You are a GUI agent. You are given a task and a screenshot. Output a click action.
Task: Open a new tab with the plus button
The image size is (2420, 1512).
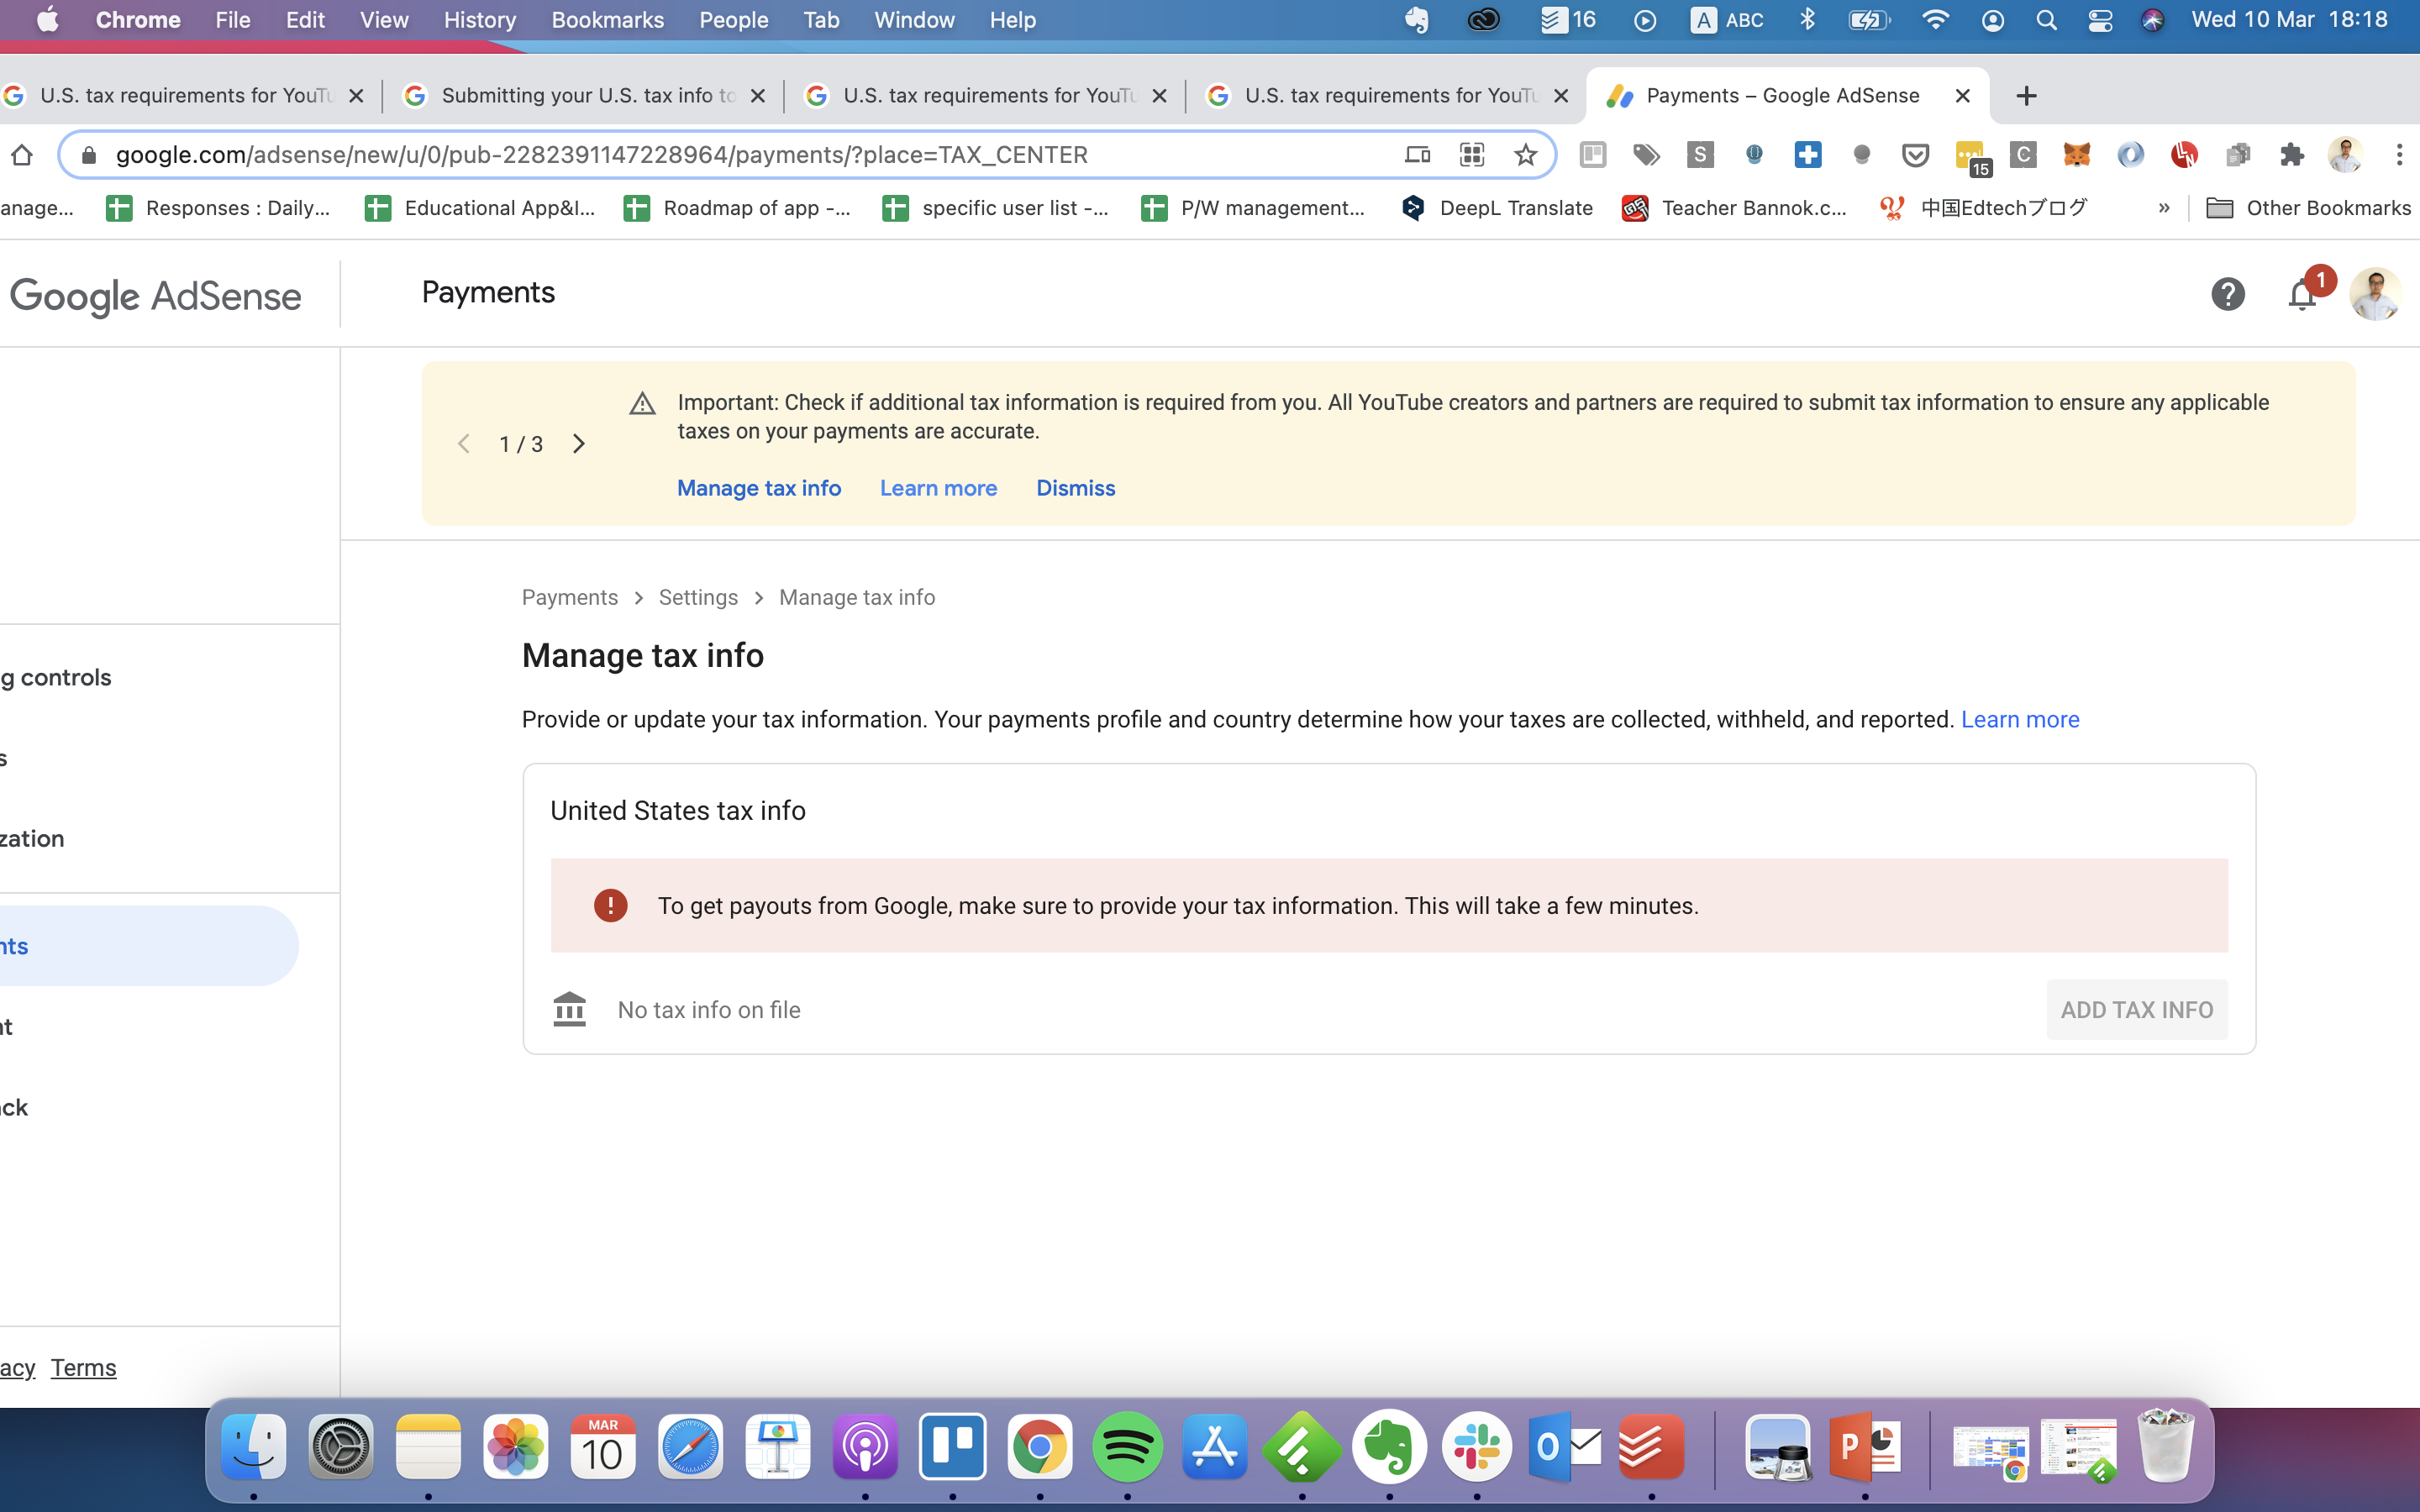(x=2026, y=96)
